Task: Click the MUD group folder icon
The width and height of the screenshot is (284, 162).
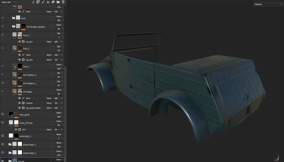Action: (14, 18)
